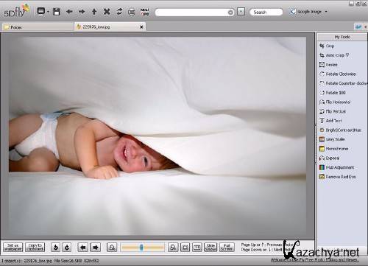Click the Full Screen button

(x=227, y=247)
